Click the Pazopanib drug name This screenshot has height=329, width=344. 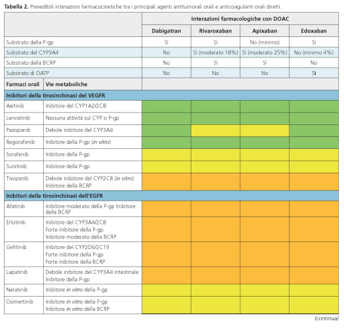point(18,130)
